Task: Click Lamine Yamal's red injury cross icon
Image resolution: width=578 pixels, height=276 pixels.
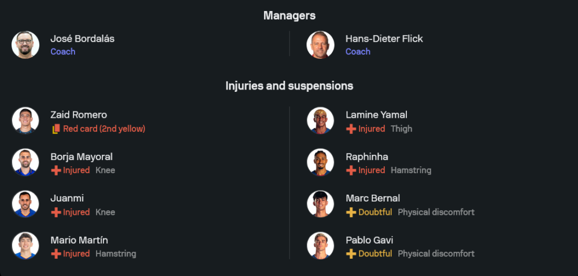Action: click(x=351, y=129)
